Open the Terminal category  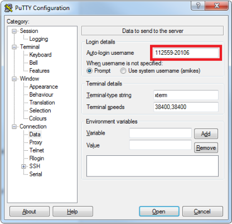pos(30,47)
